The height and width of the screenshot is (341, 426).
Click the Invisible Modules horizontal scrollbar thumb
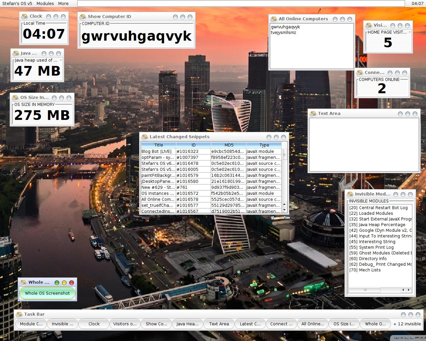(x=365, y=290)
